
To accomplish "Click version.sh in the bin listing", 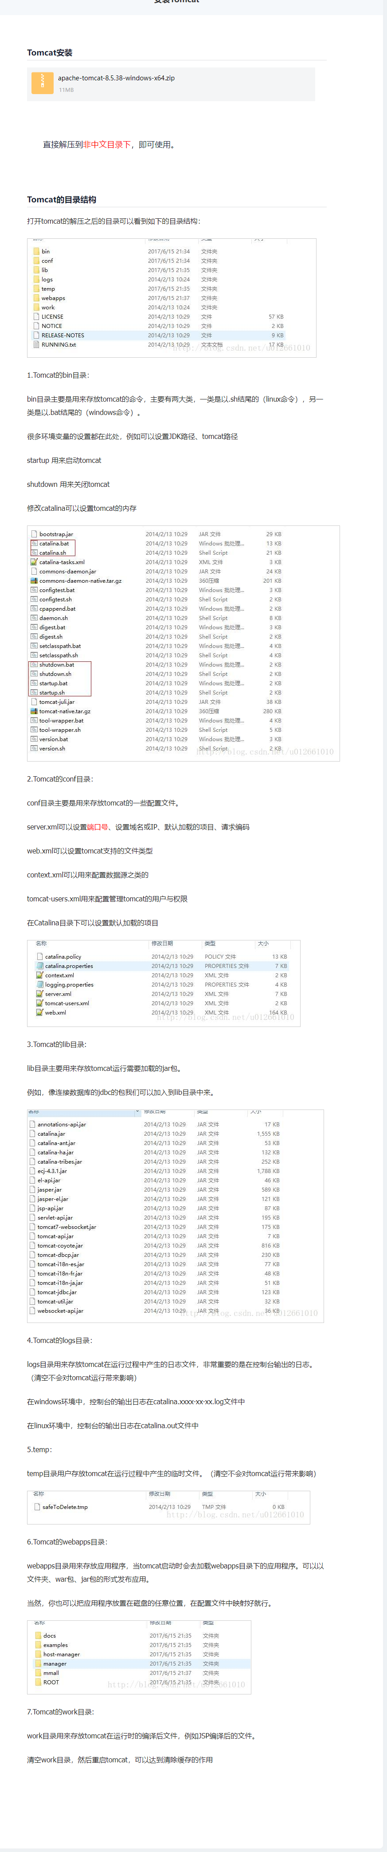I will [x=52, y=749].
